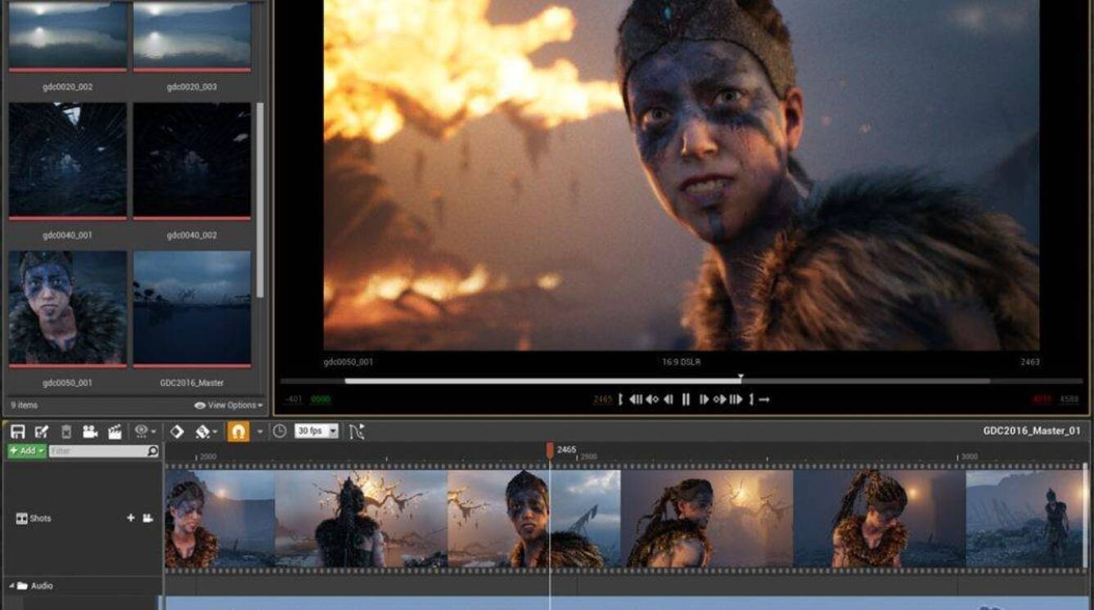The image size is (1094, 610).
Task: Click the 2465 current frame value
Action: (603, 399)
